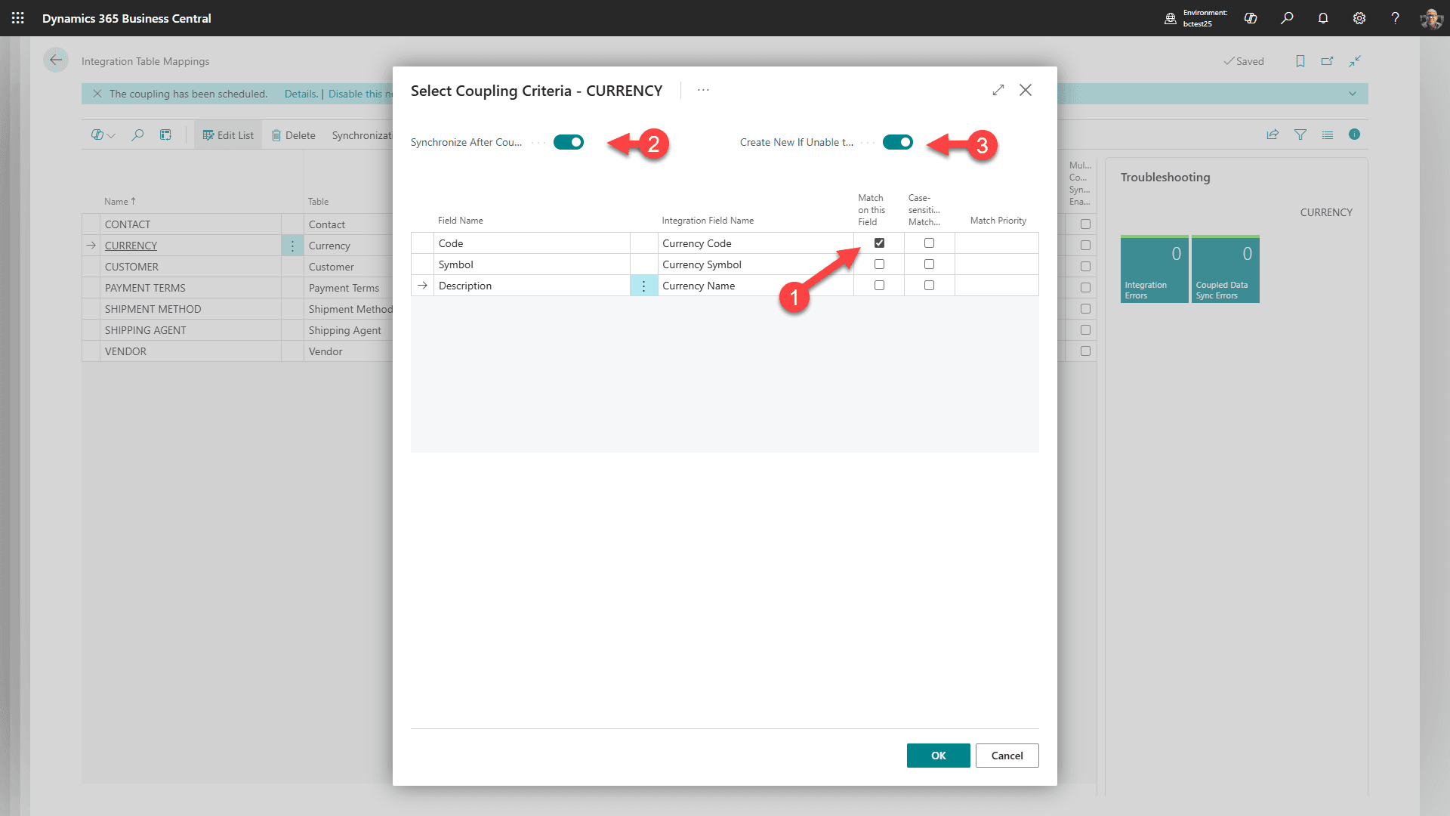Open the Details link in the notification

click(301, 94)
